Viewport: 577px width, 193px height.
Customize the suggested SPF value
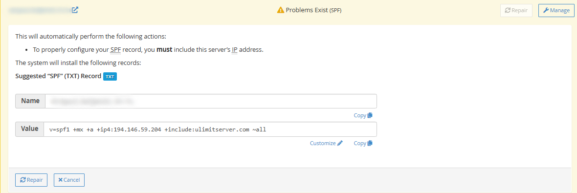click(x=327, y=143)
